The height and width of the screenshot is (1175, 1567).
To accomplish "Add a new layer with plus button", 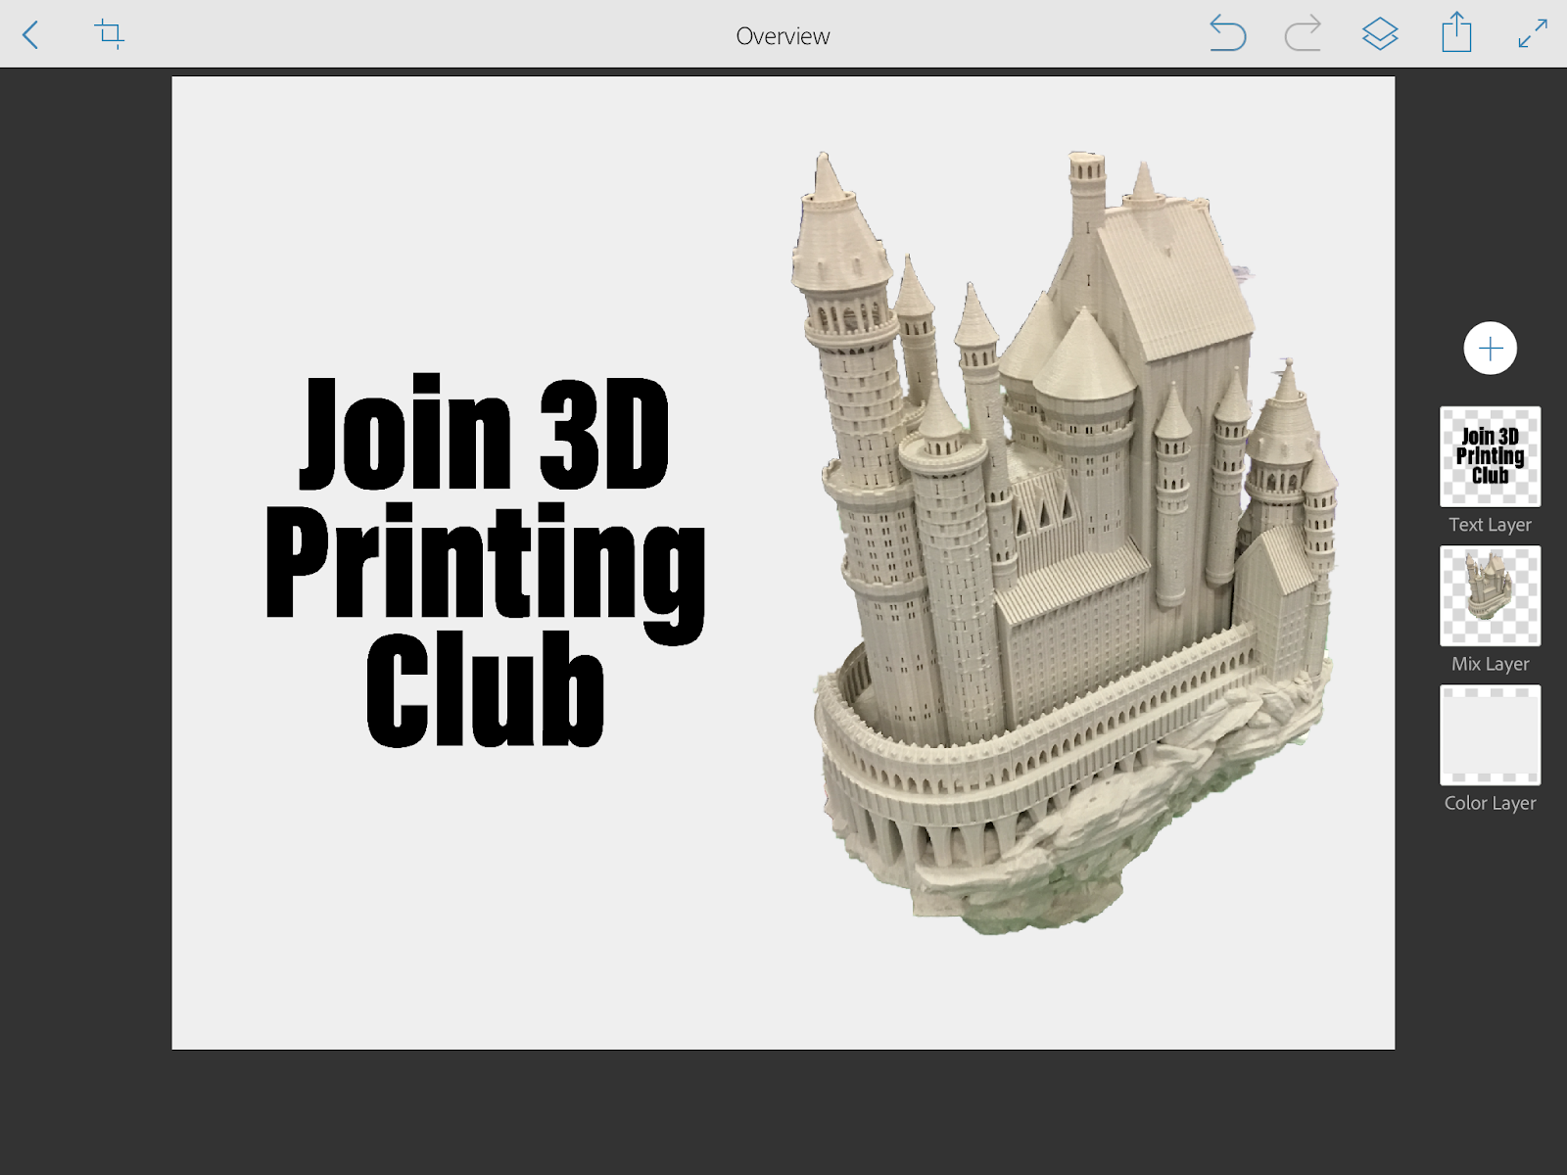I will [x=1491, y=348].
